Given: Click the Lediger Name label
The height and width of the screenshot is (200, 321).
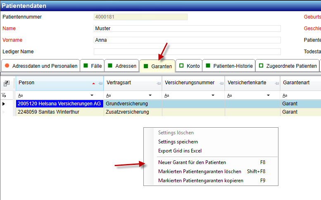Looking at the screenshot, I should click(18, 52).
